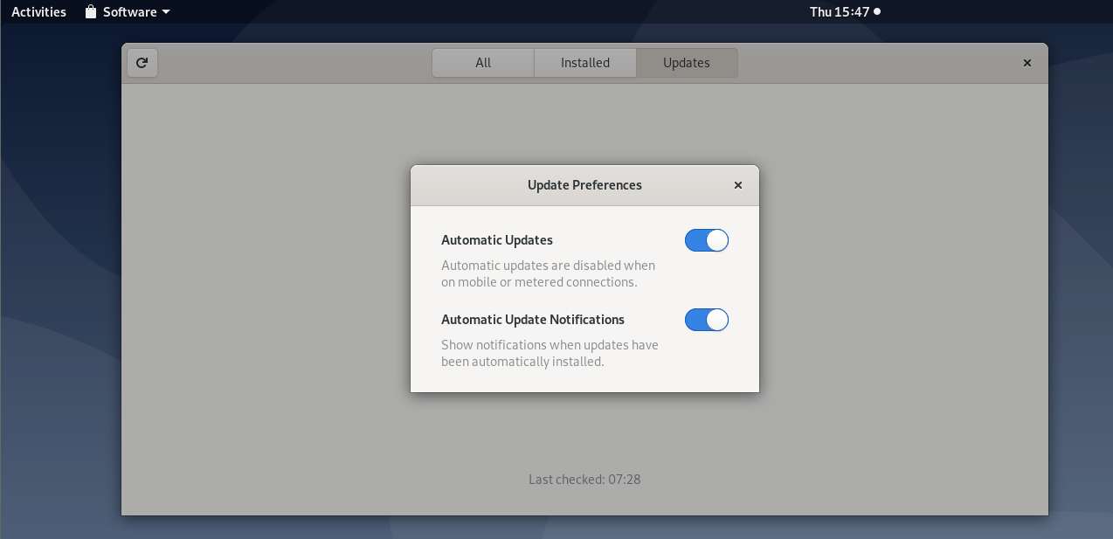Click the 'Automatic Updates' label
Screen dimensions: 1113x539
point(497,240)
